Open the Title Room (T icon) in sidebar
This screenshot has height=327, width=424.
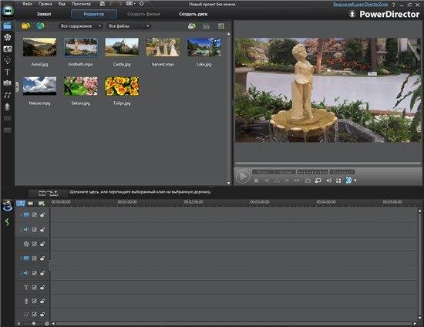tap(7, 72)
